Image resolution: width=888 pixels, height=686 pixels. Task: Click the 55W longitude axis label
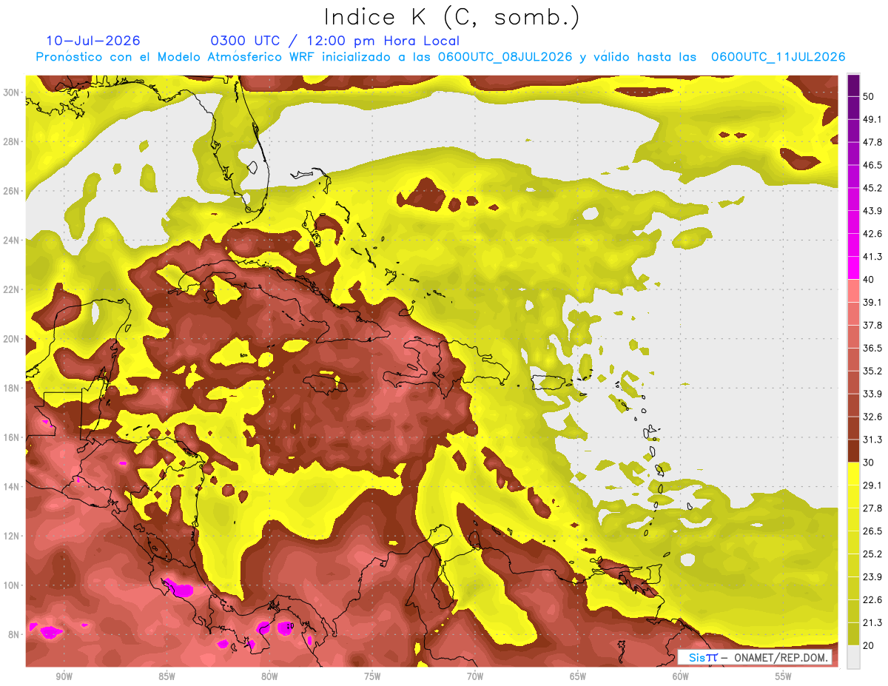click(x=784, y=676)
